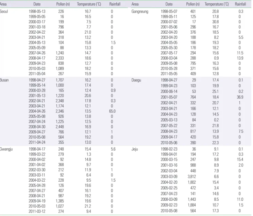
Task: Click the Daegu area label
Action: [x=136, y=80]
